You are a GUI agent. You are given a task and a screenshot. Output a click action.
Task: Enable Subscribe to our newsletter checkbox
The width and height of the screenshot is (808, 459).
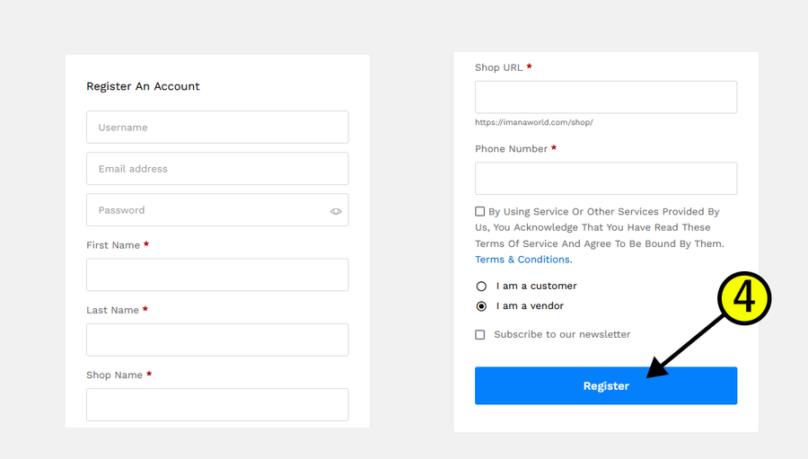click(x=479, y=335)
